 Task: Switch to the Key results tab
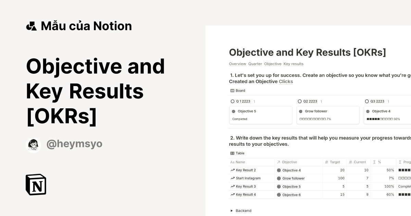[x=293, y=64]
